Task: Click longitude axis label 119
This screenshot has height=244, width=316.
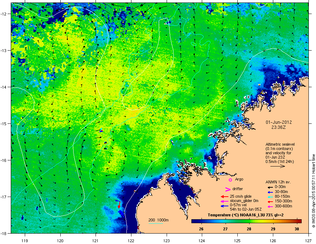Action: [25, 241]
